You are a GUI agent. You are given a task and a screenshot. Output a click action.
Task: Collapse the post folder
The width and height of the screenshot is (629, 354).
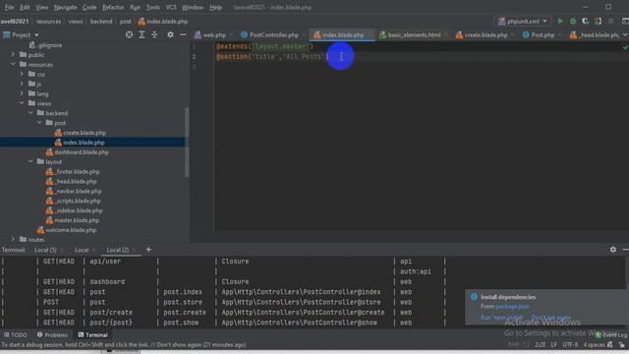[39, 123]
